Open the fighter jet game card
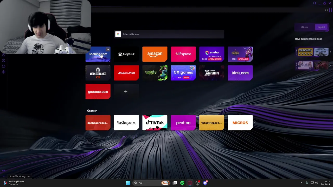Screen dimensions: 333x187 tap(321, 52)
